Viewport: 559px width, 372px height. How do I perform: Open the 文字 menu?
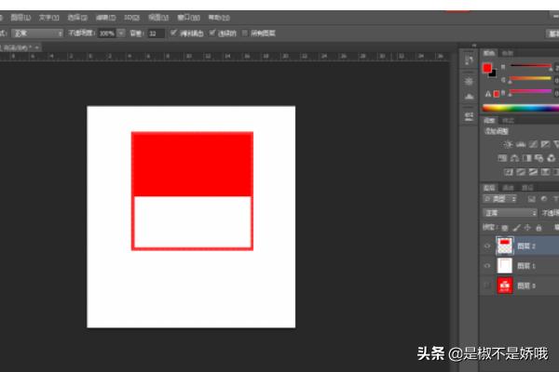click(x=46, y=17)
